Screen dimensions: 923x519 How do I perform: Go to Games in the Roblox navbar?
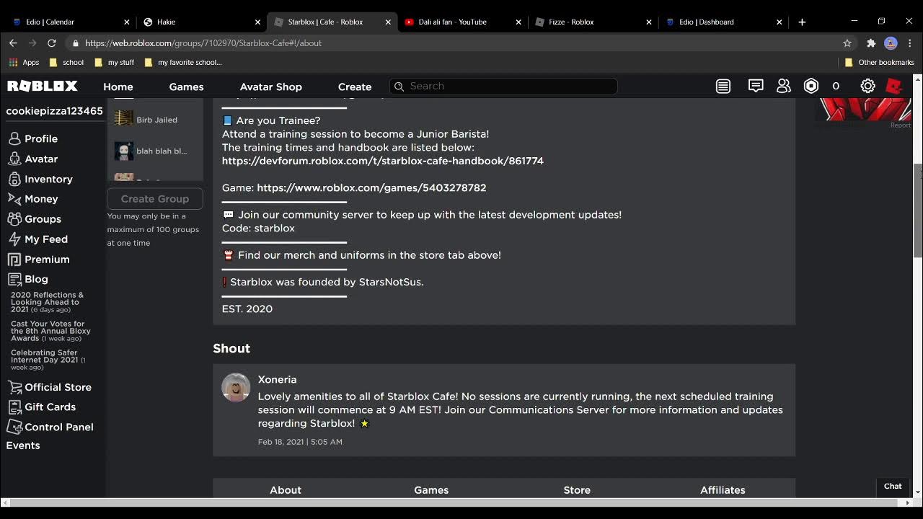(x=186, y=86)
